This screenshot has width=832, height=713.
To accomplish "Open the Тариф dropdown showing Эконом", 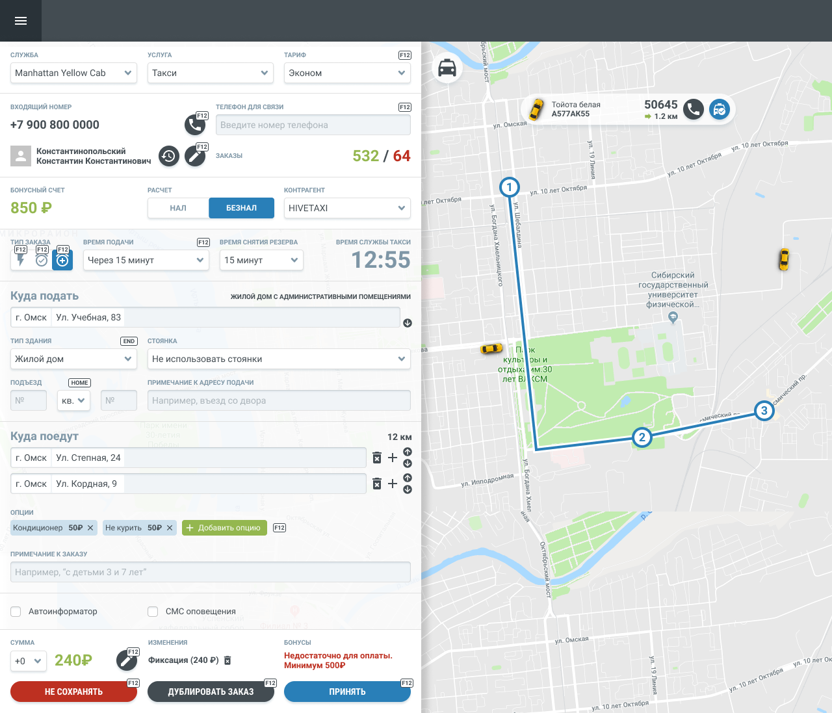I will 347,73.
